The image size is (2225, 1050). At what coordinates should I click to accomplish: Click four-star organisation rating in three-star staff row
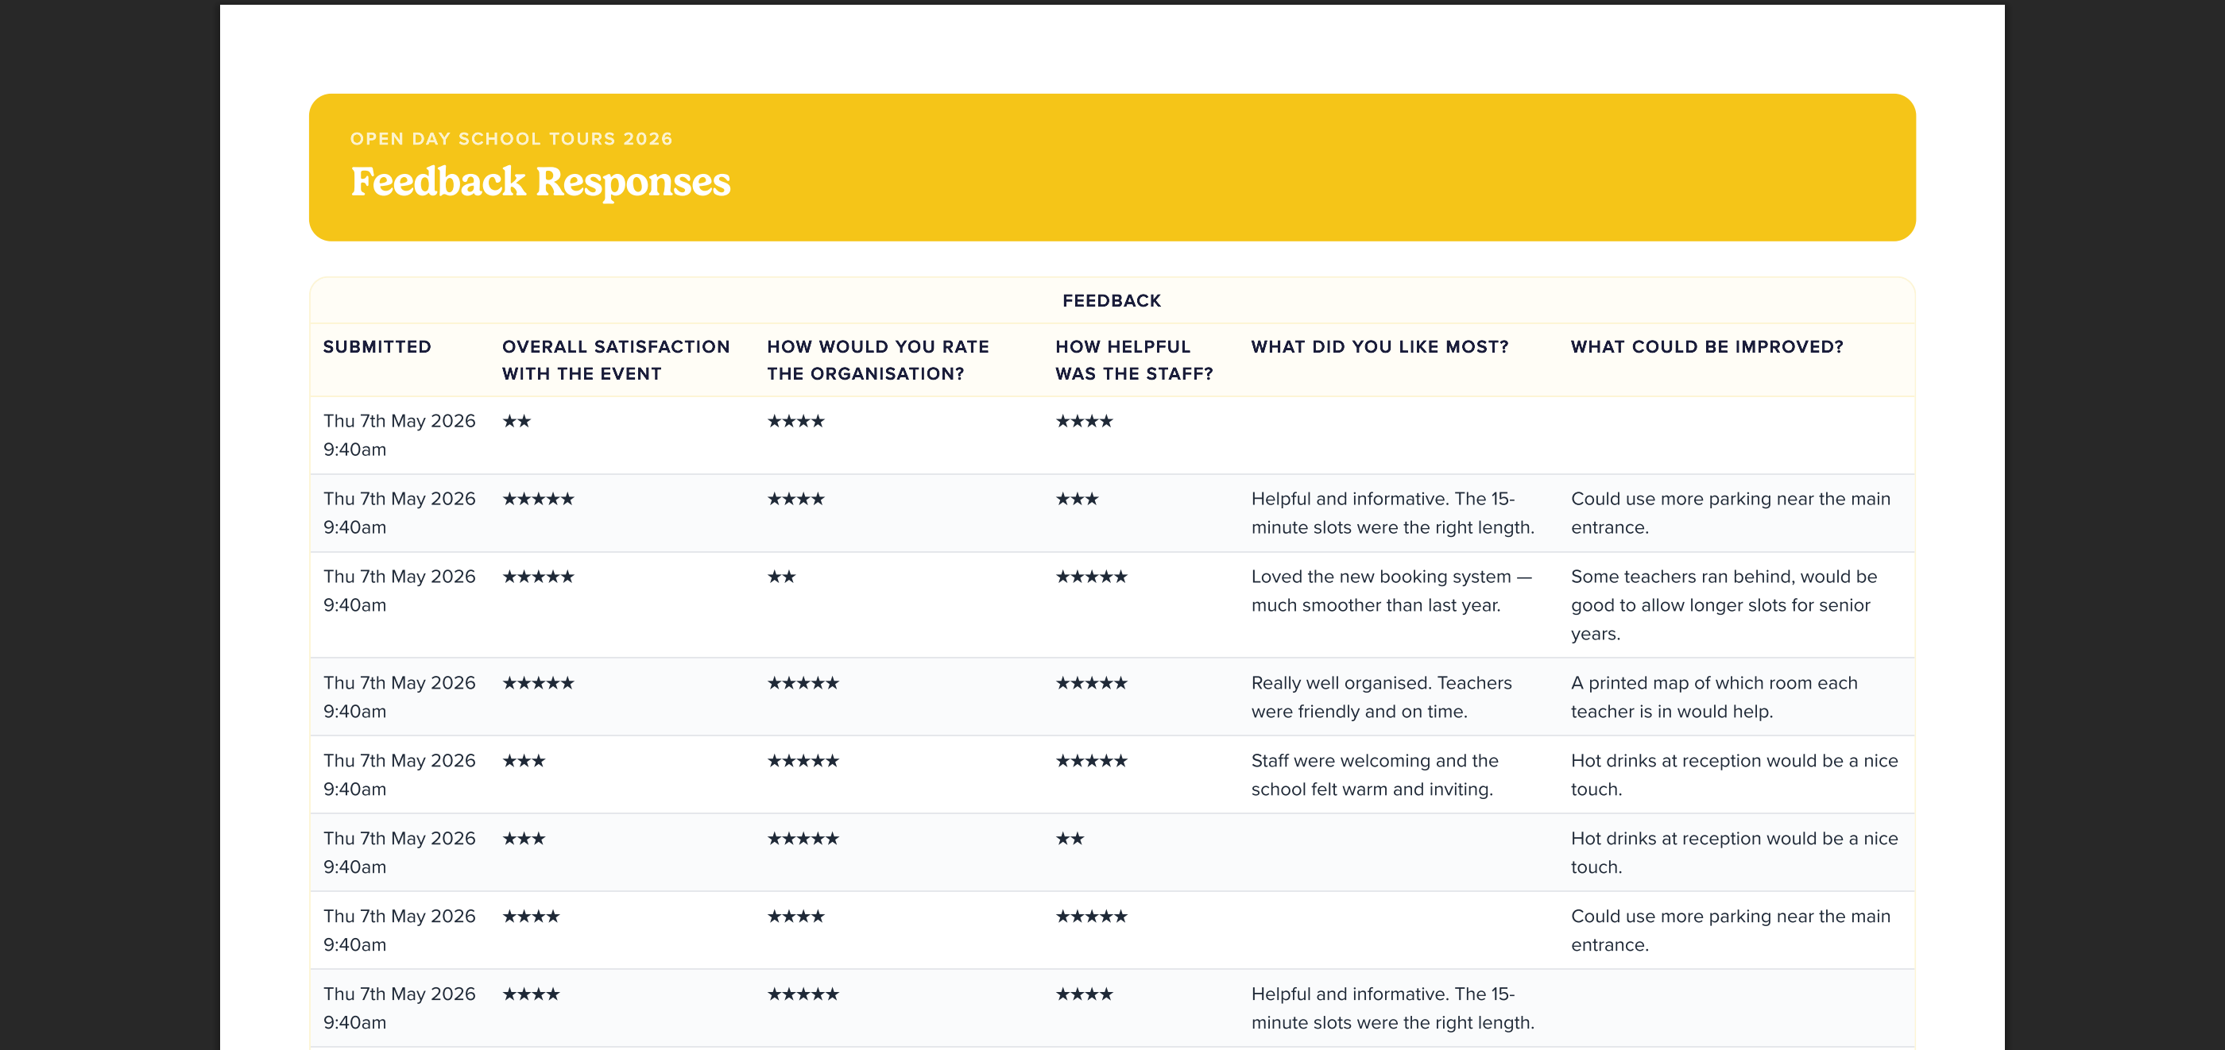click(796, 499)
